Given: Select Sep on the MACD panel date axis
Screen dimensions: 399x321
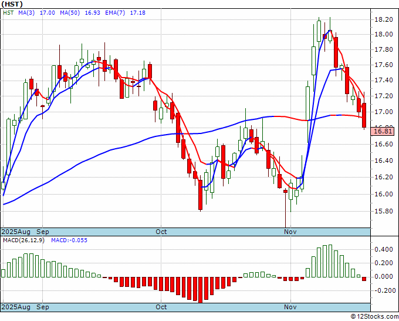Looking at the screenshot, I should click(43, 307).
